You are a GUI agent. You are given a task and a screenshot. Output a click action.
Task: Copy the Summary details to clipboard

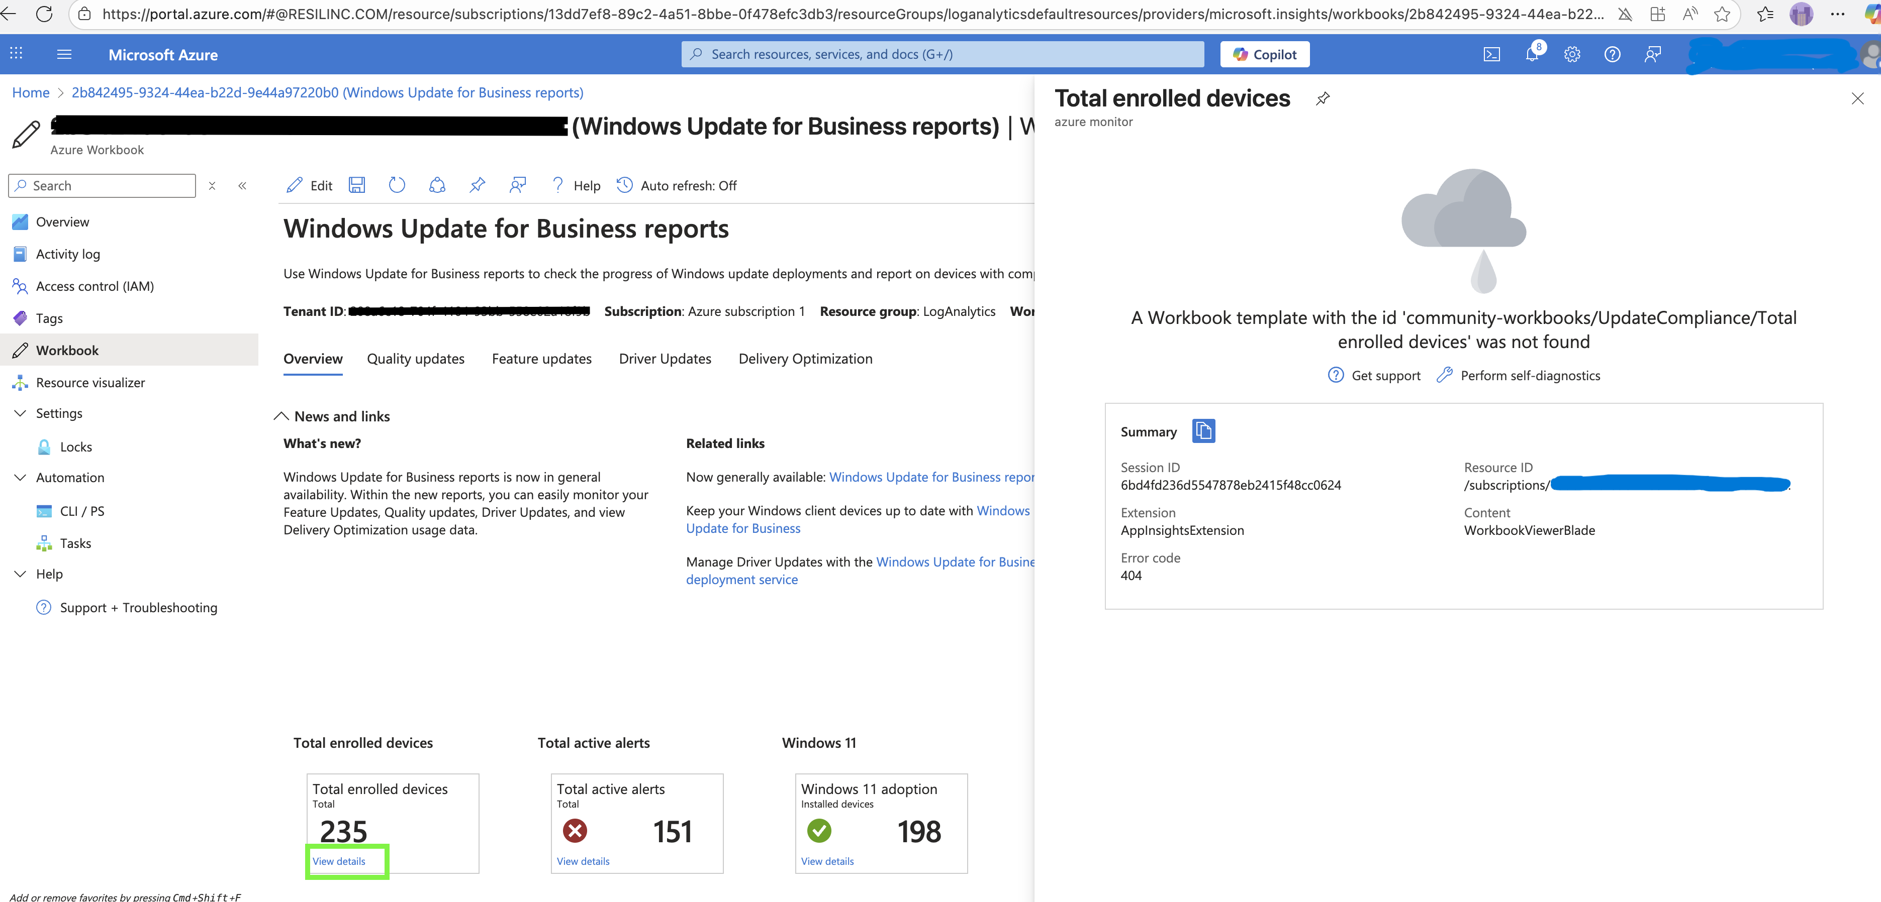(1203, 430)
